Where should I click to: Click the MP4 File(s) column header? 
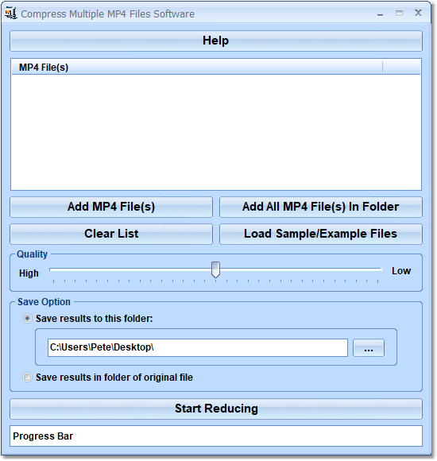click(197, 68)
